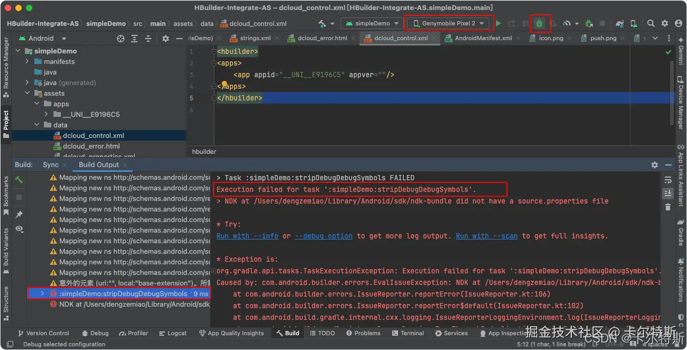
Task: Toggle the Build Variants side tab
Action: point(6,251)
